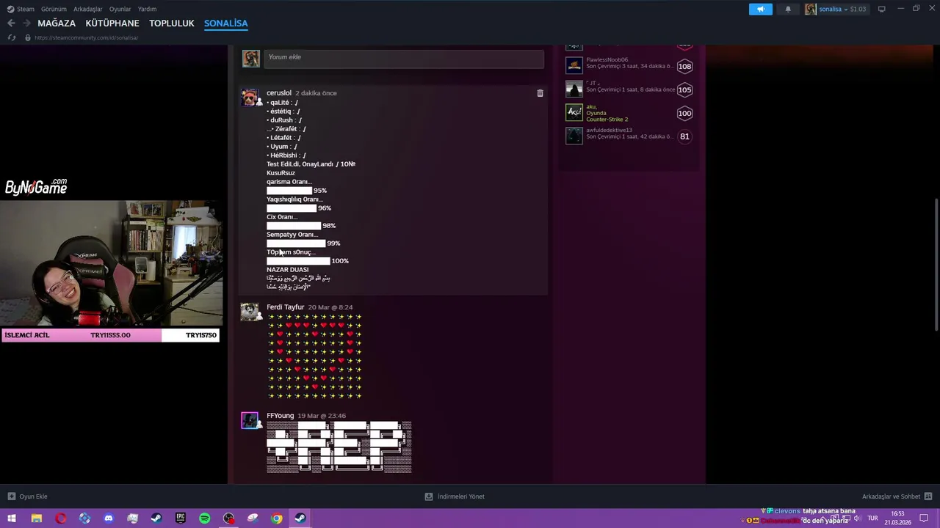Click the friend level 108 badge
Image resolution: width=940 pixels, height=528 pixels.
(x=684, y=66)
